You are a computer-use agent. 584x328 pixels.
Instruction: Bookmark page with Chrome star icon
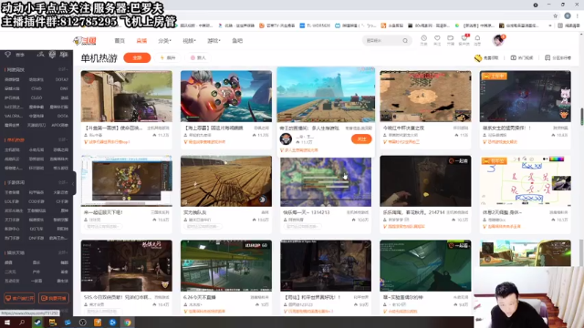(556, 15)
